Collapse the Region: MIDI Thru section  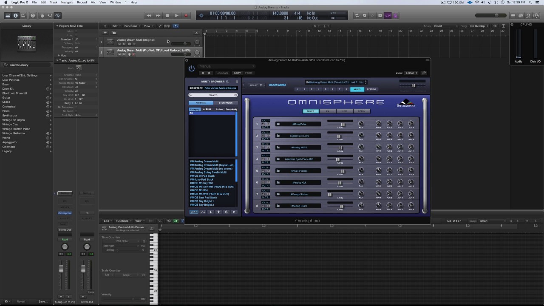pyautogui.click(x=57, y=26)
